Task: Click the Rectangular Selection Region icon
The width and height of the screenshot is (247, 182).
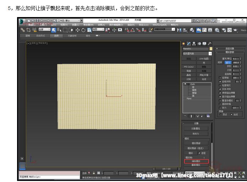Action: pyautogui.click(x=65, y=30)
